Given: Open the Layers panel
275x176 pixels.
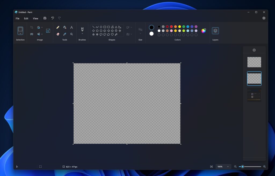Looking at the screenshot, I should pyautogui.click(x=215, y=31).
